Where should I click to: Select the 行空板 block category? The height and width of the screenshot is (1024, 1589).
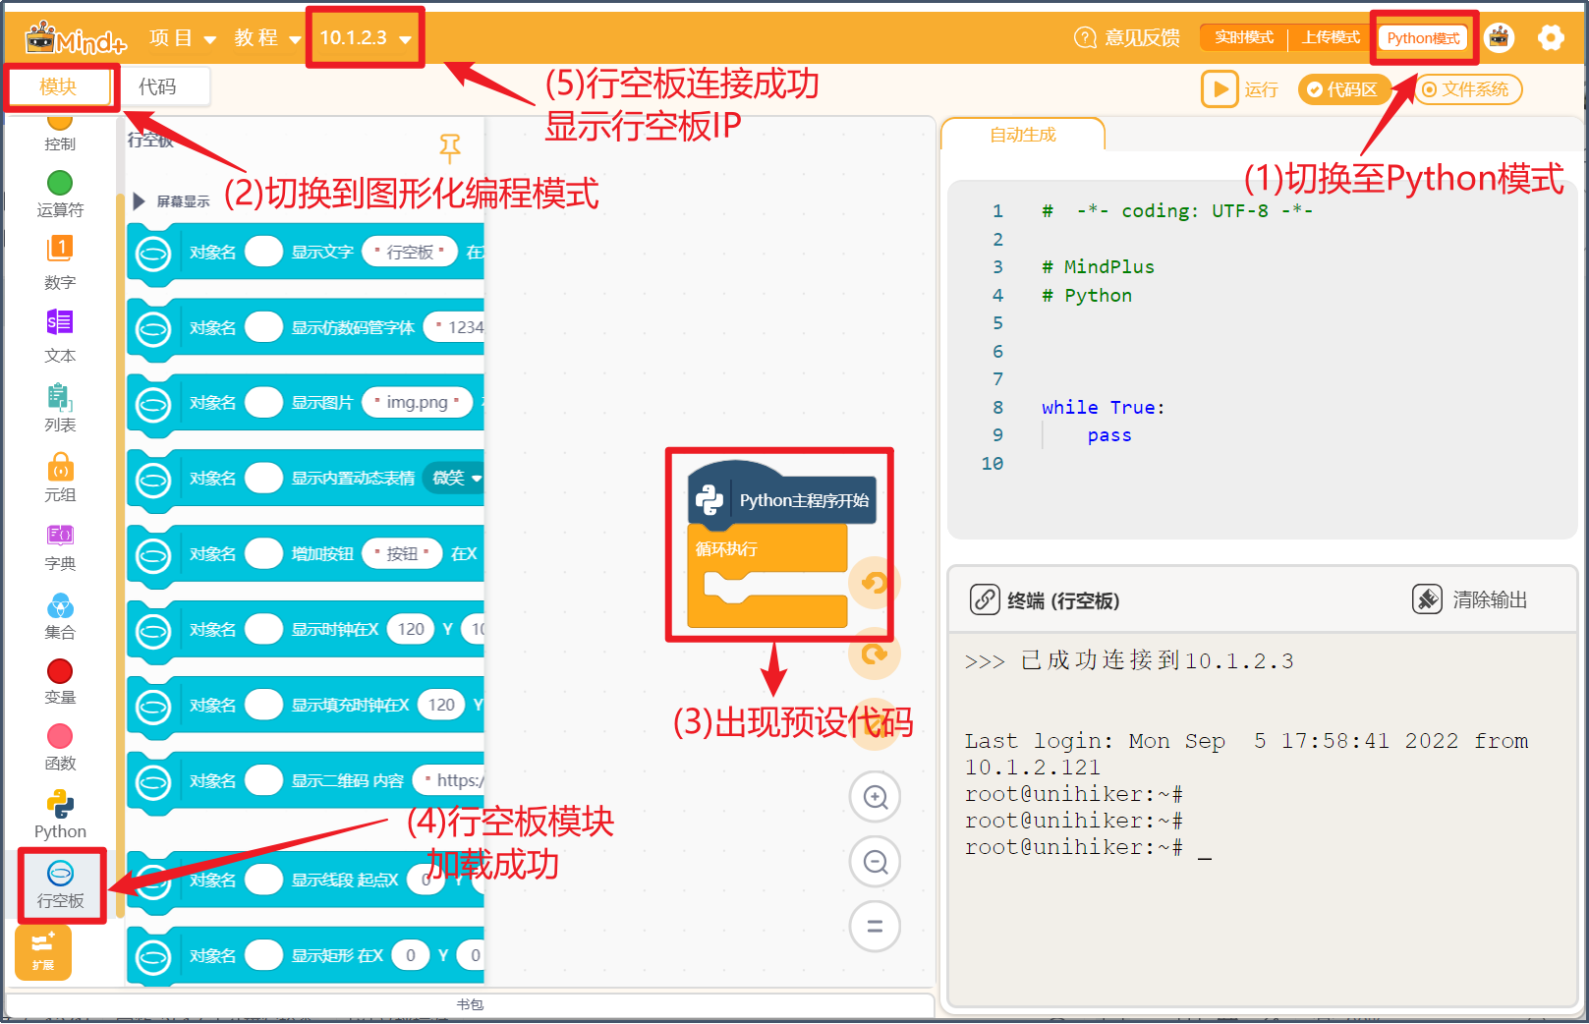pyautogui.click(x=60, y=884)
